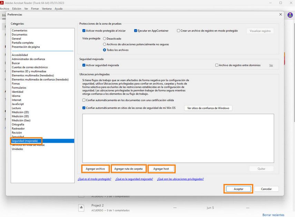Click Agregar ruta de carpeta button
This screenshot has height=217, width=295.
(x=128, y=169)
